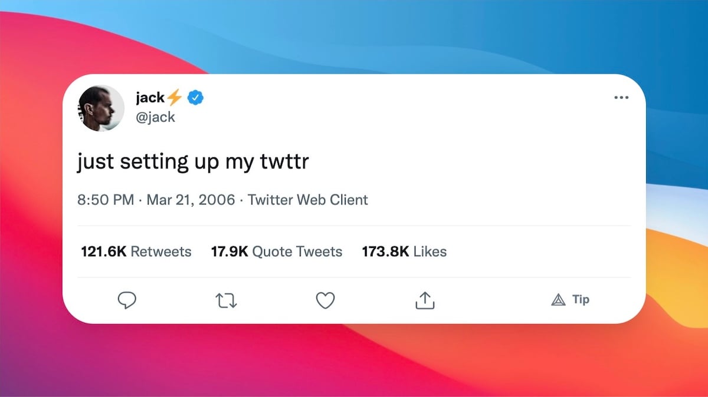Open the share icon on the tweet
The image size is (708, 397).
coord(424,300)
